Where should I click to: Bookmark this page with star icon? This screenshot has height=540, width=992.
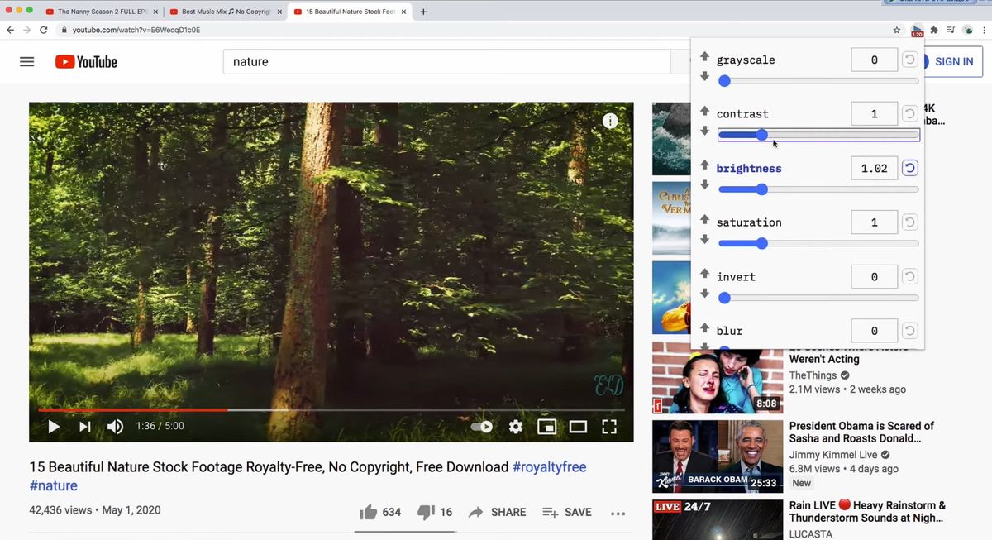897,30
